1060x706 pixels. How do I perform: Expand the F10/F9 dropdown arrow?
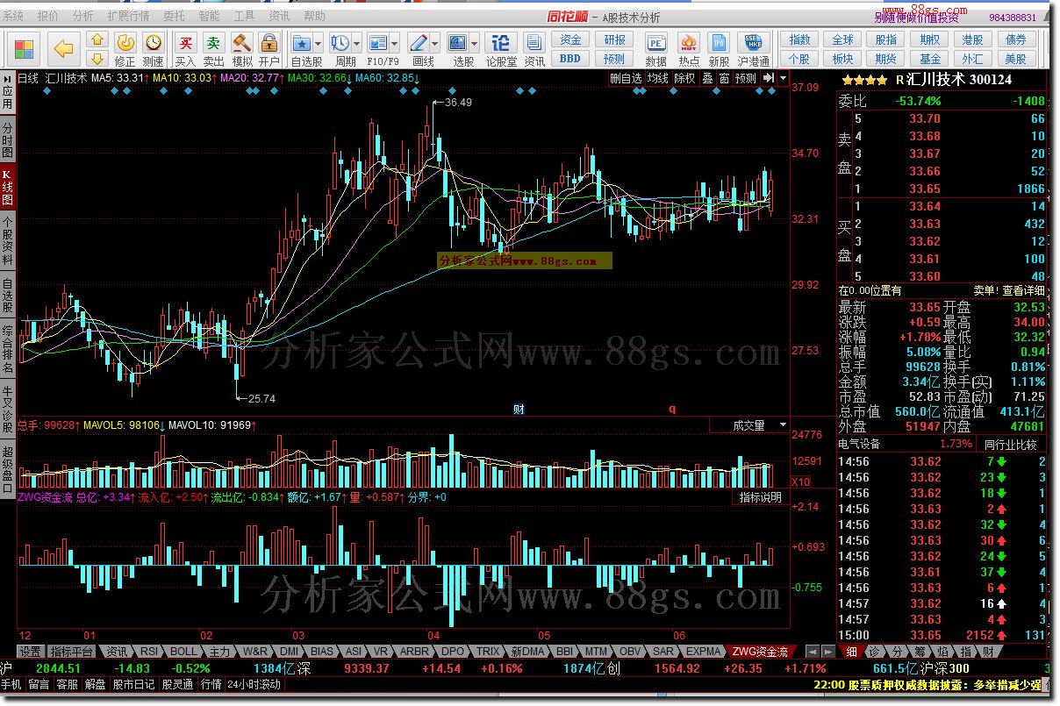396,43
